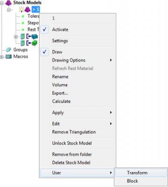This screenshot has width=168, height=187.
Task: Click the green dot next to Tolerance
Action: coord(23,16)
